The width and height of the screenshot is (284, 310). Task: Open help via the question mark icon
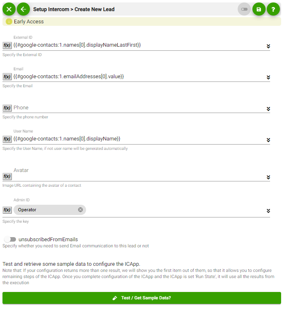[273, 9]
